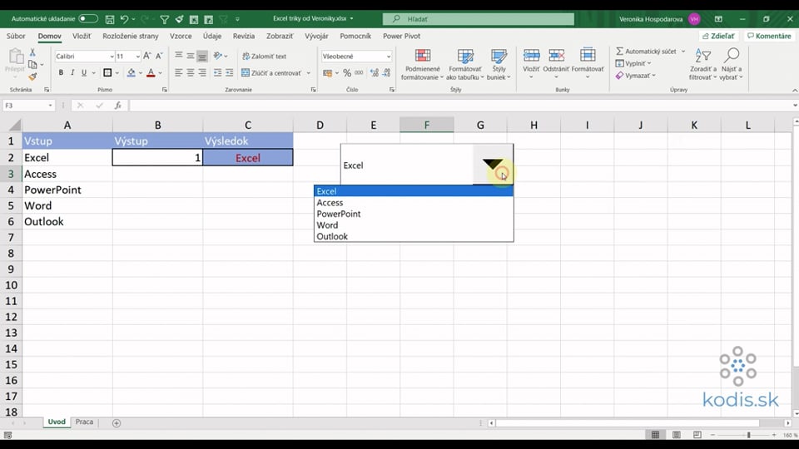Switch to the Vzorce tab
Image resolution: width=799 pixels, height=449 pixels.
coord(181,36)
